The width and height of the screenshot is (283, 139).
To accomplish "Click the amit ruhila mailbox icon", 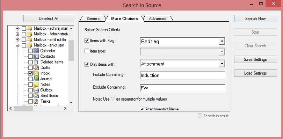I will point(29,40).
